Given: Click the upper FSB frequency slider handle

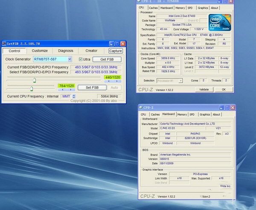Looking at the screenshot, I should coord(35,80).
